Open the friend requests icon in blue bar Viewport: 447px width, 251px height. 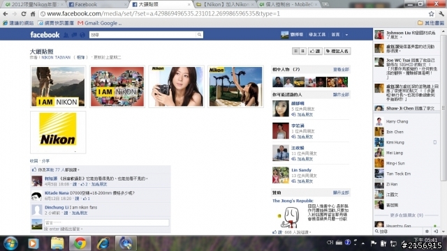click(x=66, y=35)
